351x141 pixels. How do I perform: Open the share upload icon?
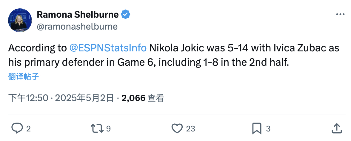tap(336, 128)
